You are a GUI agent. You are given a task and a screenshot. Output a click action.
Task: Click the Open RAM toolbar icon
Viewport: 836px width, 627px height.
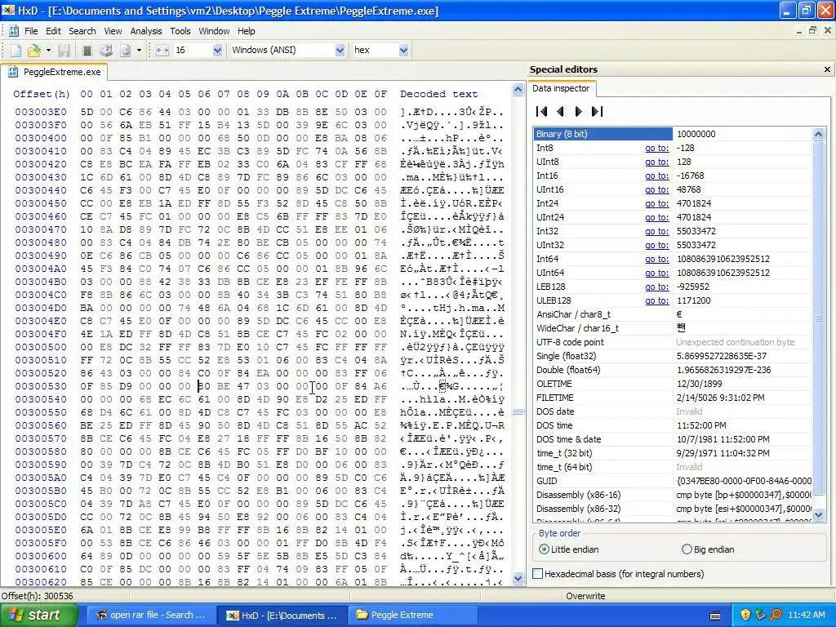[87, 50]
